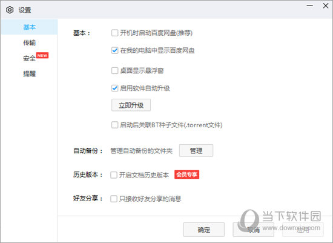The height and width of the screenshot is (243, 333).
Task: Toggle 桌面显示悬浮窗 checkbox
Action: click(x=114, y=70)
